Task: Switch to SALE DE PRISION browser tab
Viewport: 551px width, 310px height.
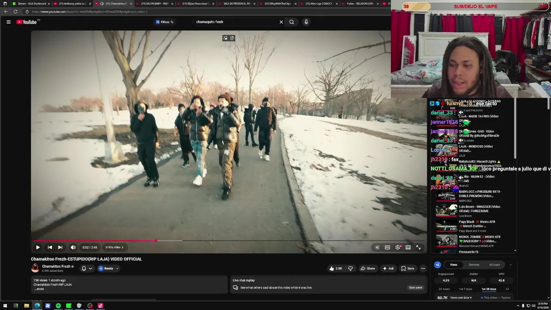Action: coord(237,3)
